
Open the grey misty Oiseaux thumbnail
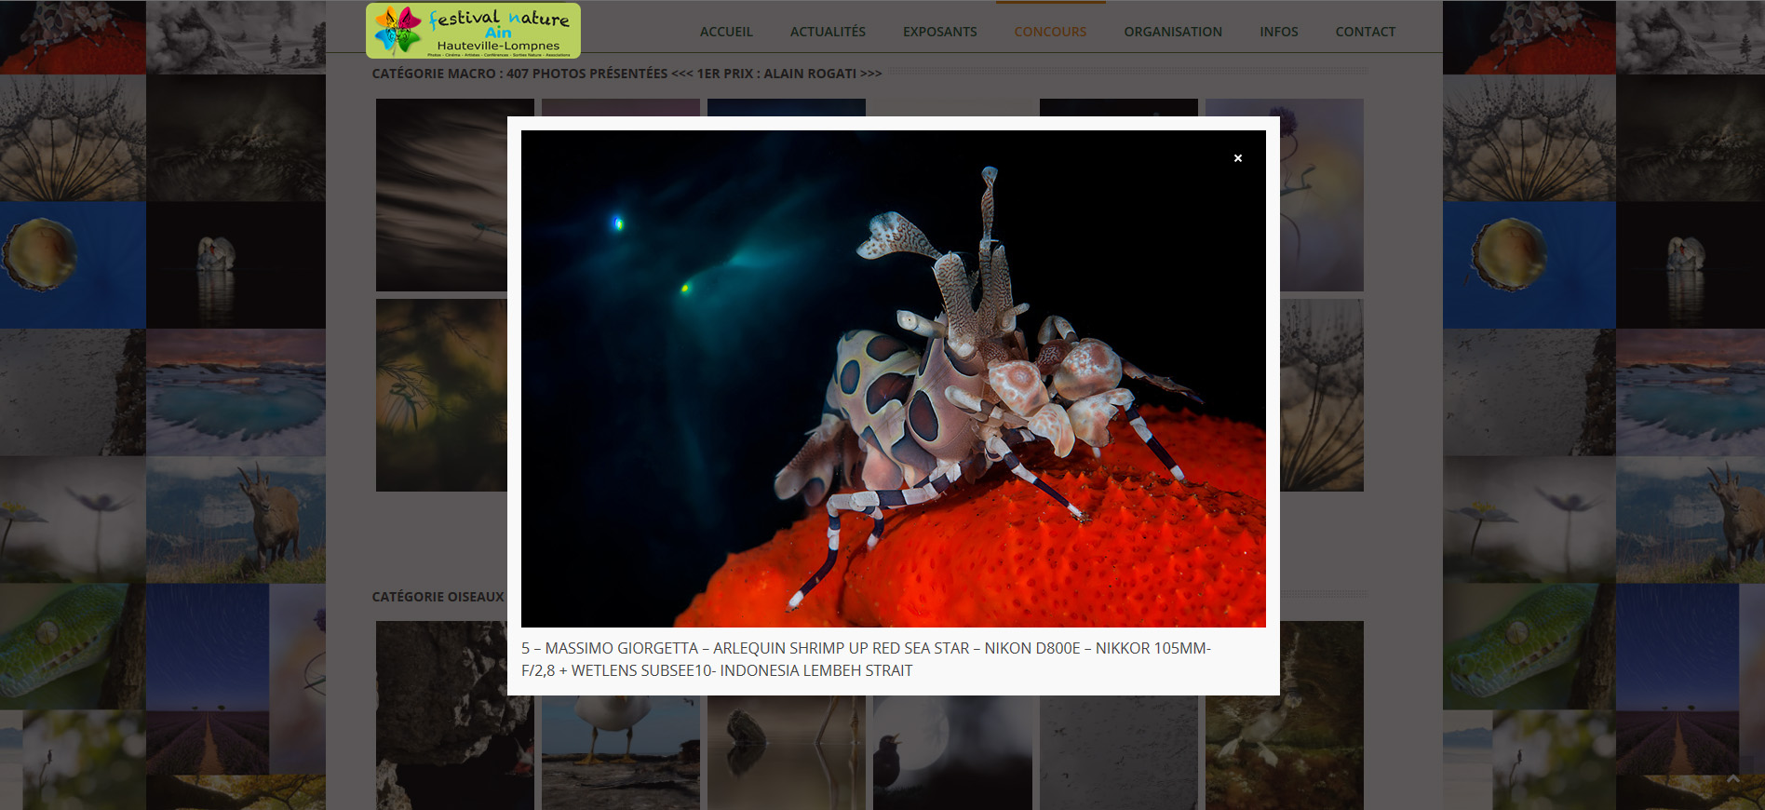[1119, 752]
